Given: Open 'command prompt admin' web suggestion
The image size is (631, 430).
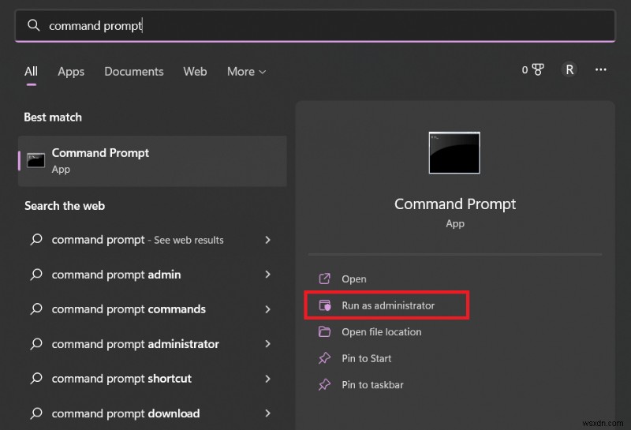Looking at the screenshot, I should click(152, 275).
